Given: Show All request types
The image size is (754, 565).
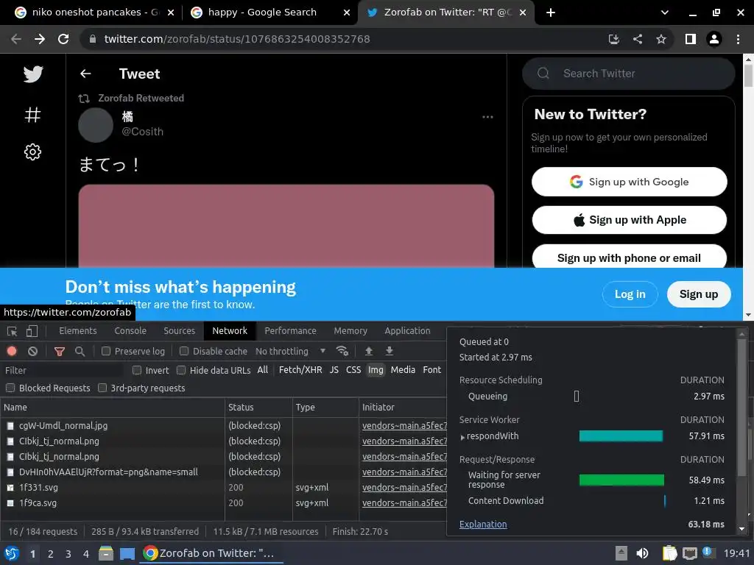Looking at the screenshot, I should tap(263, 369).
